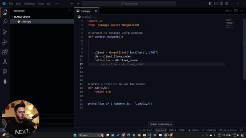Place cursor on def connect_mongodb line
This screenshot has width=246, height=138.
coord(106,37)
